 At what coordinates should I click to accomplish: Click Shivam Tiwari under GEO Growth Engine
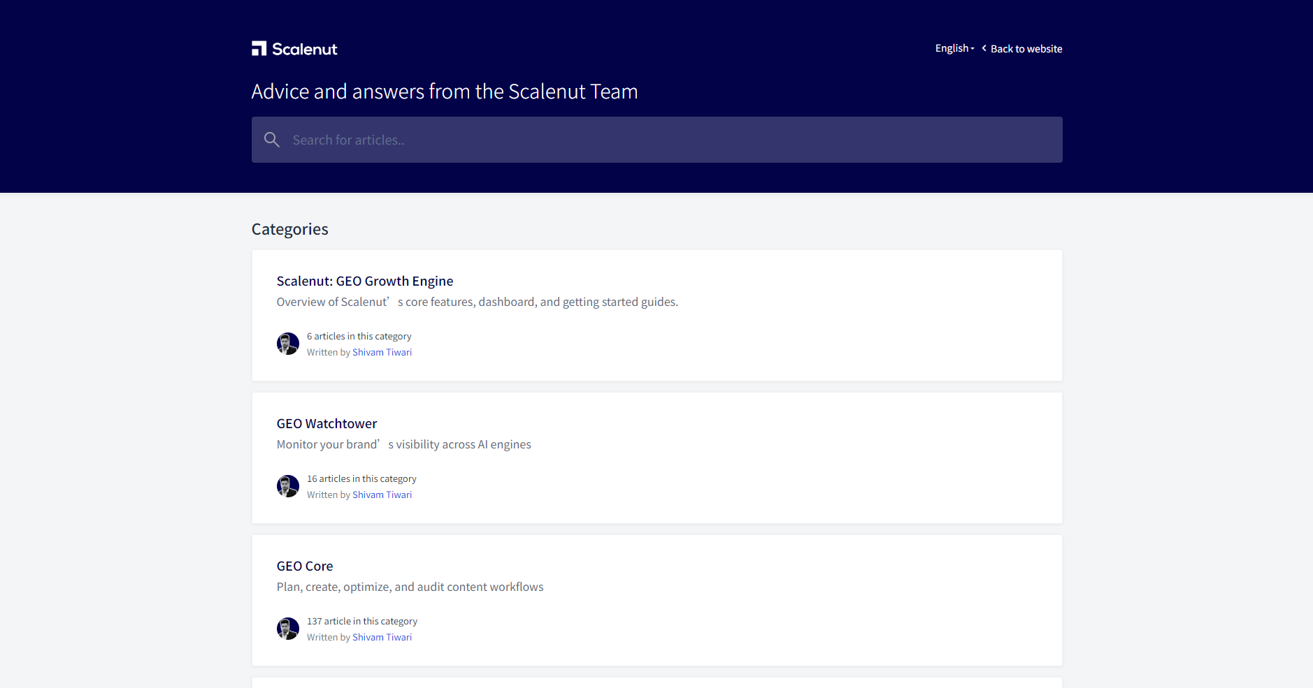(x=382, y=353)
